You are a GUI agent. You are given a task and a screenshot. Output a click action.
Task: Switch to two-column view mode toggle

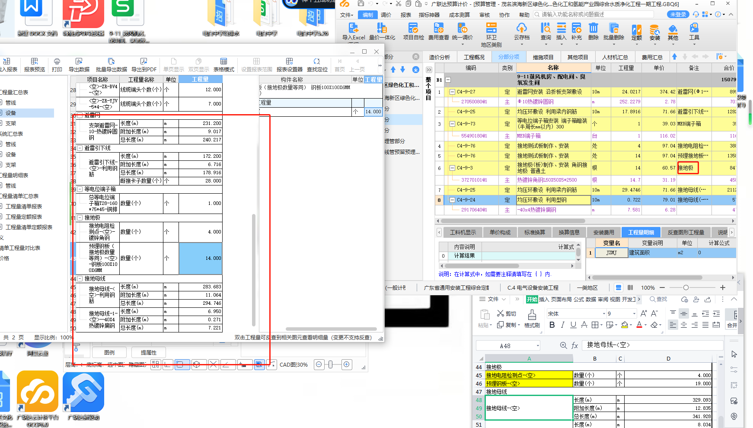(630, 287)
